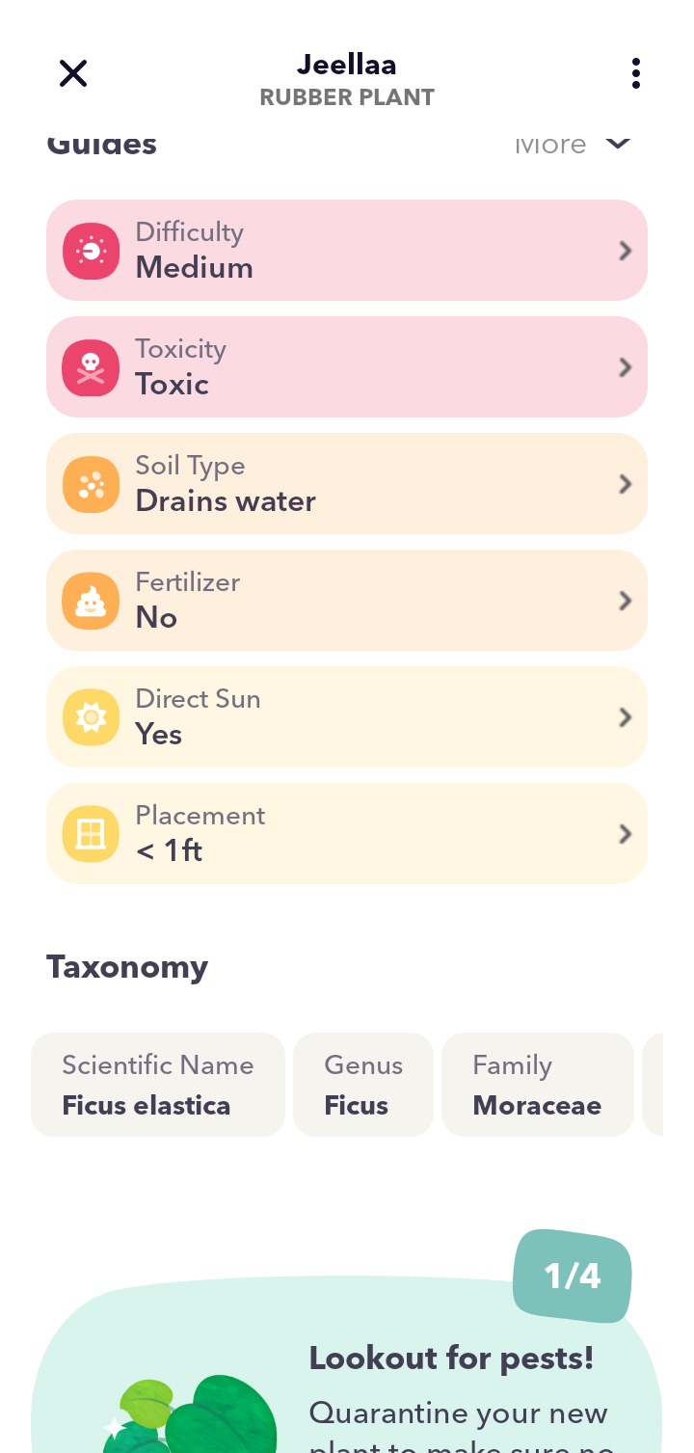The image size is (694, 1453).
Task: Open the Difficulty row's right chevron
Action: click(626, 251)
